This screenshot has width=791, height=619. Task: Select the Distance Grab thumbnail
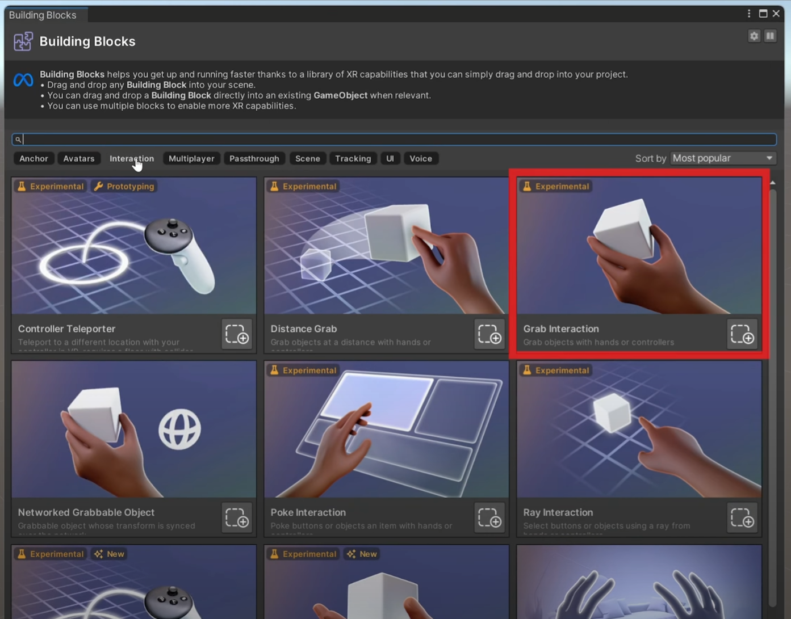click(386, 246)
